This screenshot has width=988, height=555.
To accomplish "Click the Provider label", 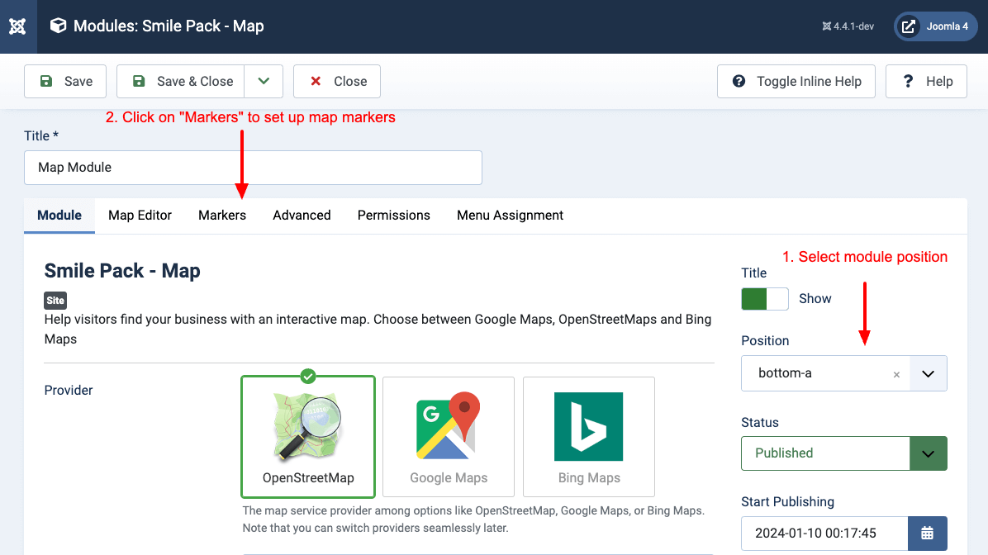I will [69, 391].
